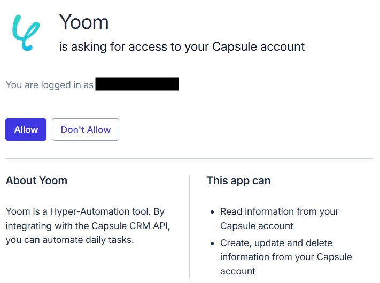Click the horizontal divider below the buttons
This screenshot has height=283, width=380.
[189, 158]
